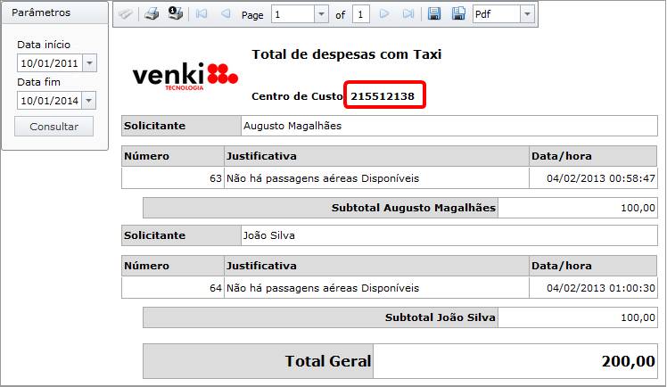This screenshot has width=667, height=387.
Task: Expand the Page number dropdown
Action: click(x=321, y=14)
